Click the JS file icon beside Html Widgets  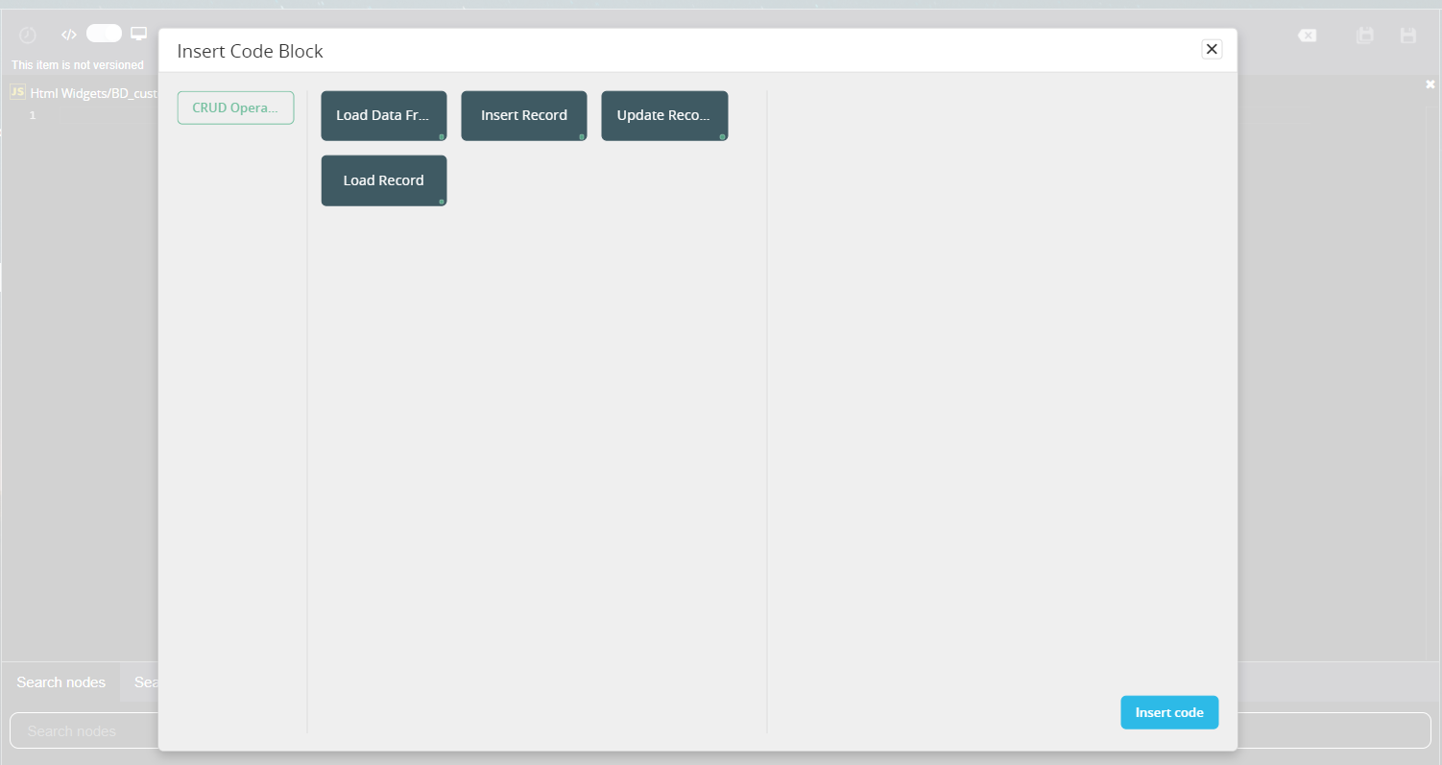point(17,92)
